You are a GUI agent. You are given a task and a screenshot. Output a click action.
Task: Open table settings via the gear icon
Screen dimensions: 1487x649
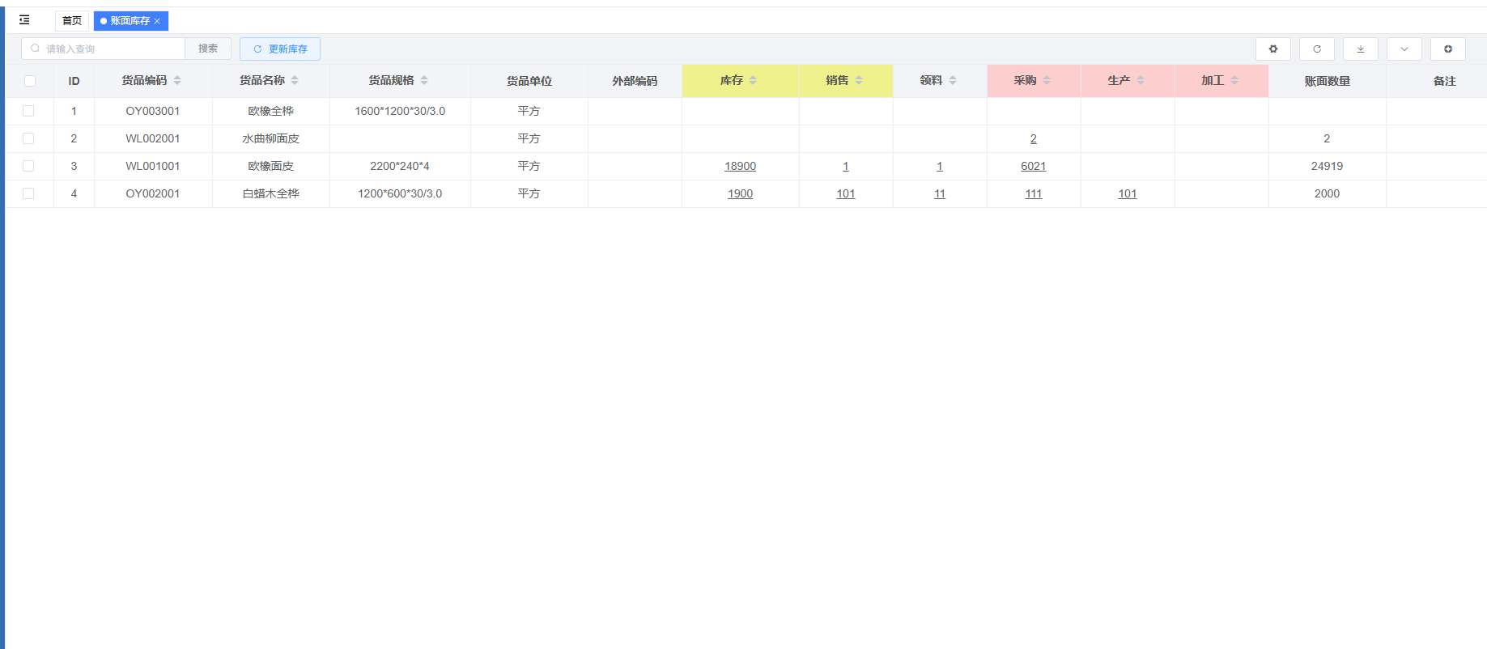tap(1272, 49)
